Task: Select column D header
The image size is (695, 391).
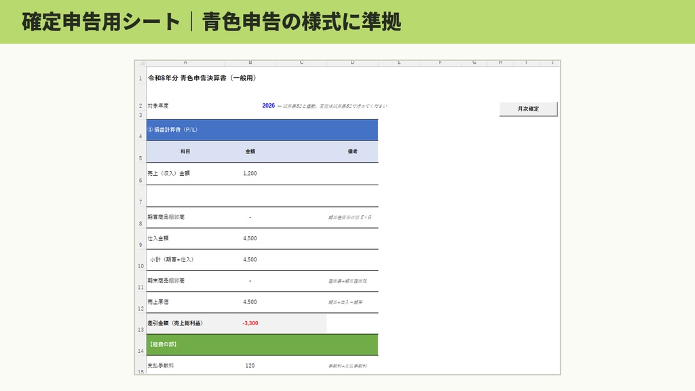Action: (x=352, y=63)
